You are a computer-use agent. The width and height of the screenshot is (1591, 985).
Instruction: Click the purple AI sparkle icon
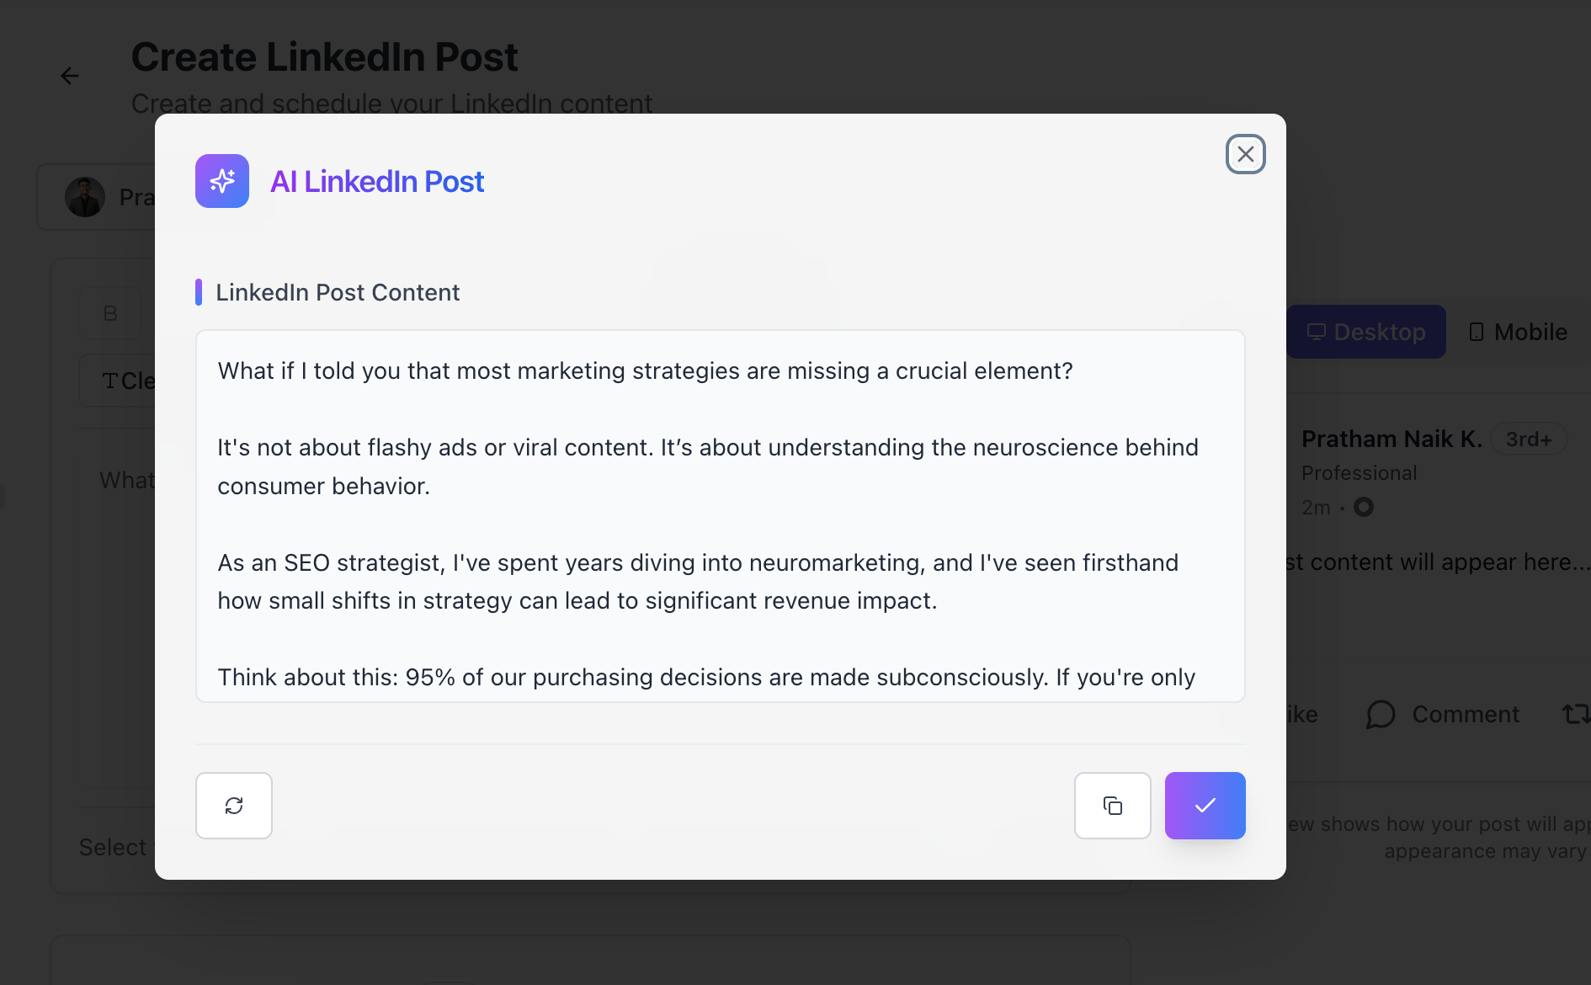point(222,181)
